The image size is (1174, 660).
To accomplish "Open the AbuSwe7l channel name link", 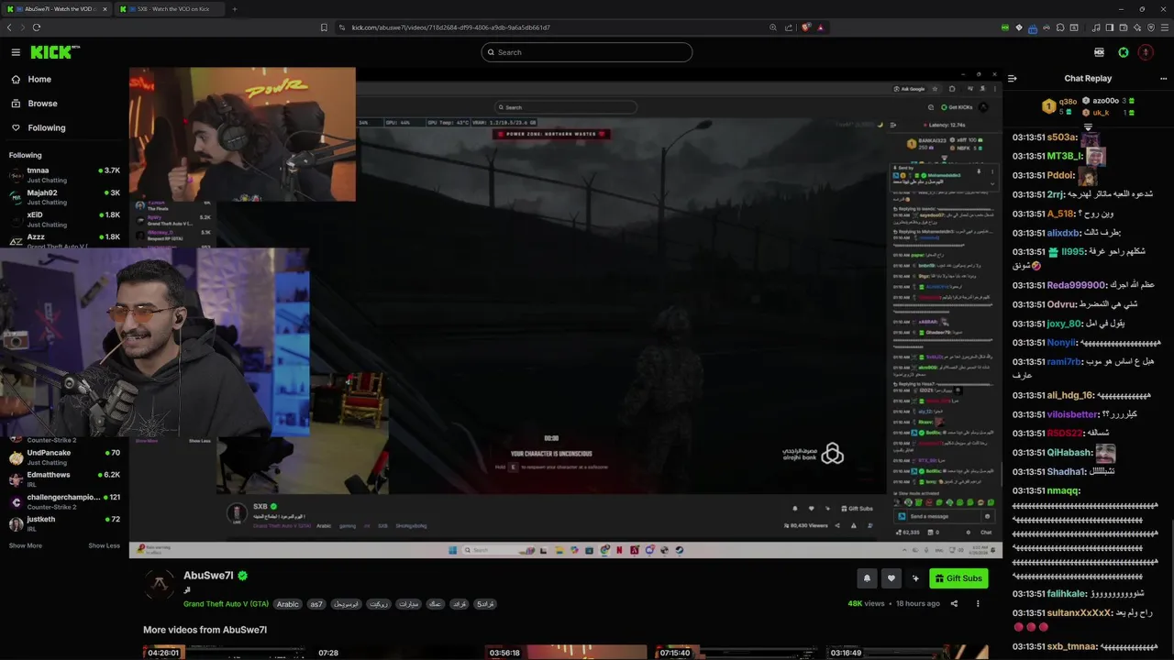I will click(208, 576).
